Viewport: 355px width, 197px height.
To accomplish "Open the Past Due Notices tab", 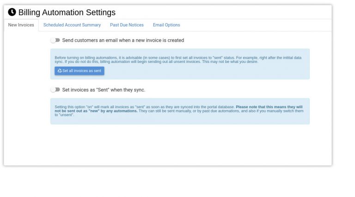I will click(x=127, y=25).
